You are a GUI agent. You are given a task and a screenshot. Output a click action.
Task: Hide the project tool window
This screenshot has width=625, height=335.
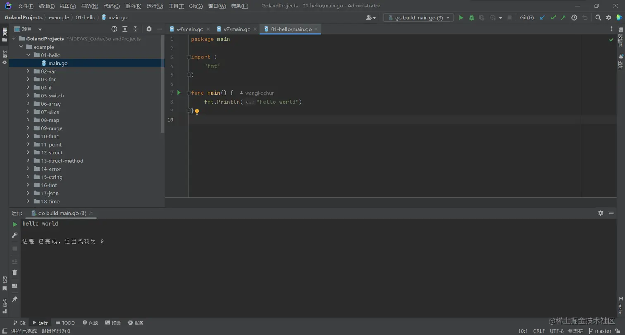click(x=160, y=29)
